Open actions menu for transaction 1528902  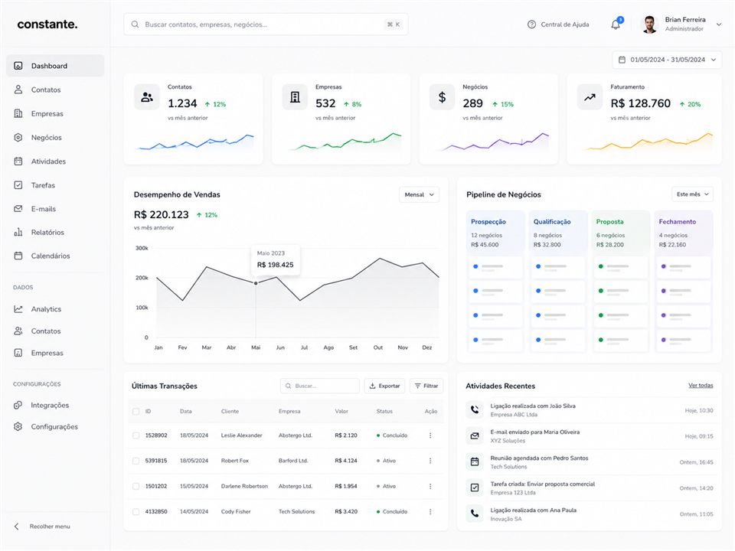(x=430, y=435)
